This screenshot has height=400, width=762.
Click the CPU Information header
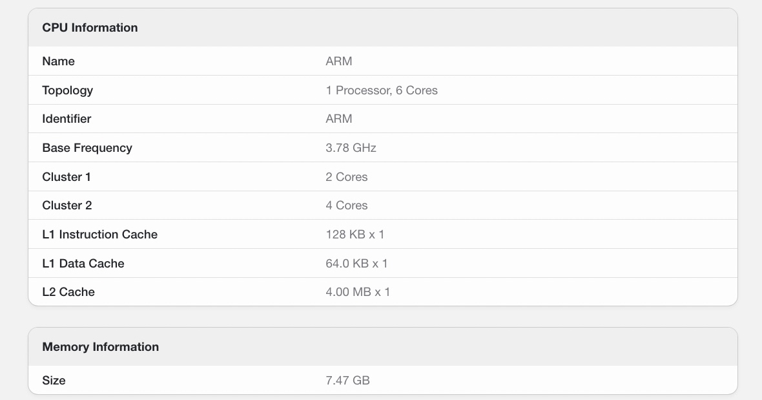tap(90, 28)
